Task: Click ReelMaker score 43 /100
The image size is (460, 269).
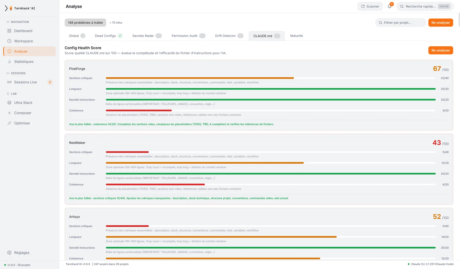Action: pos(440,143)
